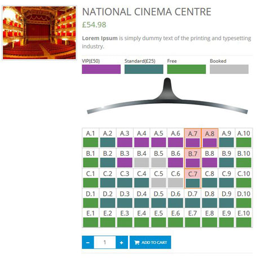Image resolution: width=265 pixels, height=258 pixels.
Task: Click the National Cinema Centre title
Action: click(x=147, y=12)
